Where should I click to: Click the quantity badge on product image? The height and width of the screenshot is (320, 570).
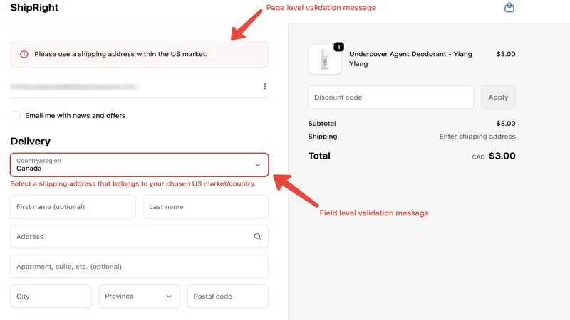pos(339,47)
